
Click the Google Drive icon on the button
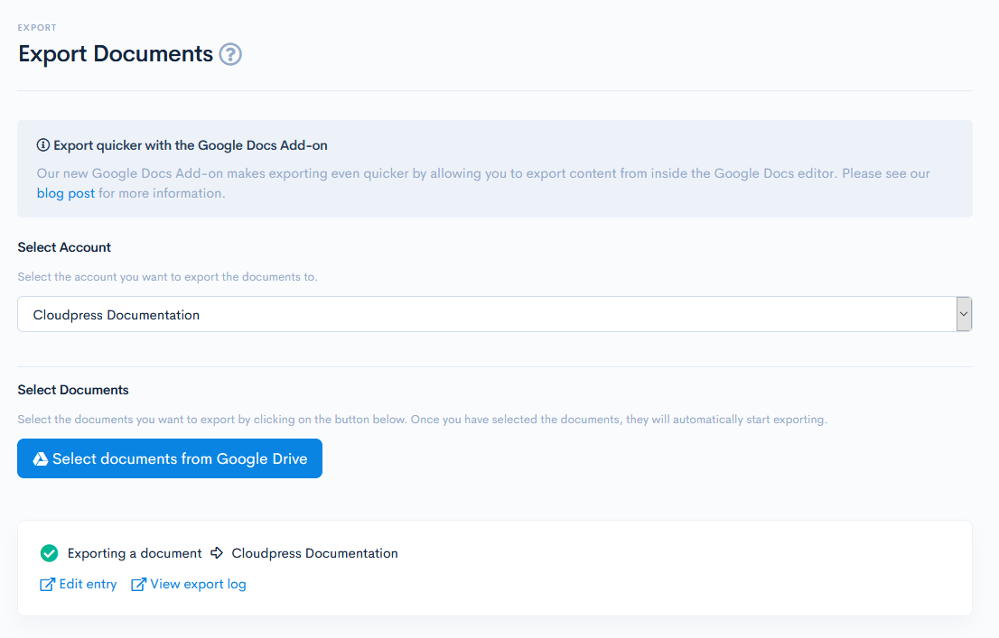(40, 459)
